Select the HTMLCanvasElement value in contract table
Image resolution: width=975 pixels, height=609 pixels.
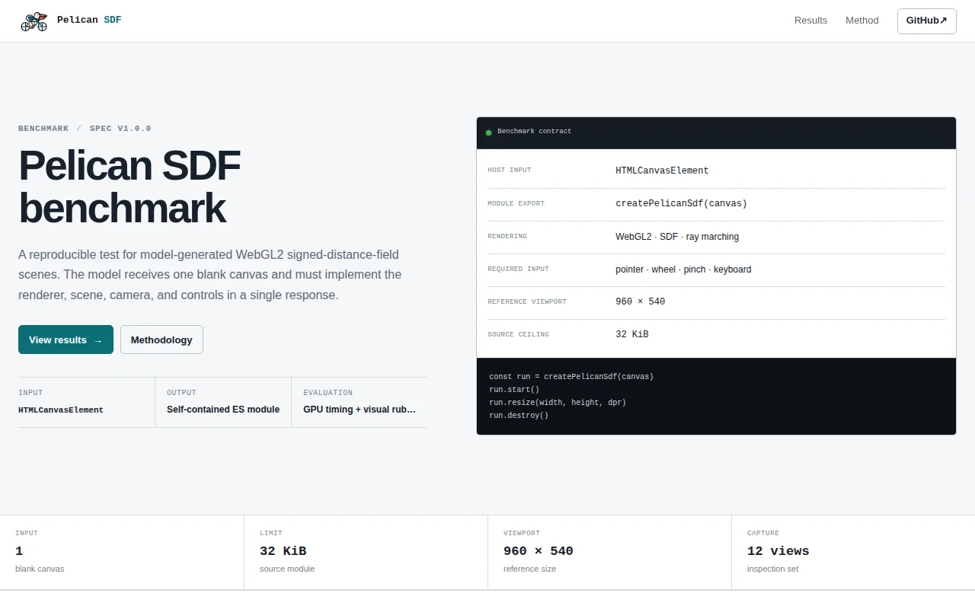coord(662,171)
